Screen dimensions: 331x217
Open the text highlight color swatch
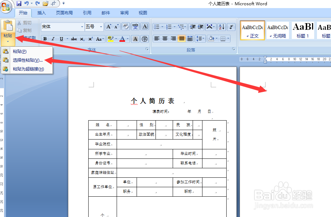click(110, 39)
